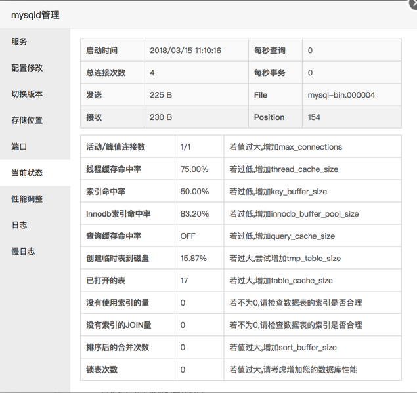Click the 索引命中率 value 50.00%
417x393 pixels.
tap(194, 192)
